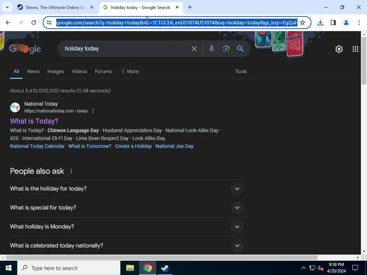Open What is Tomorrow? sitelink
The height and width of the screenshot is (275, 367).
pos(90,146)
